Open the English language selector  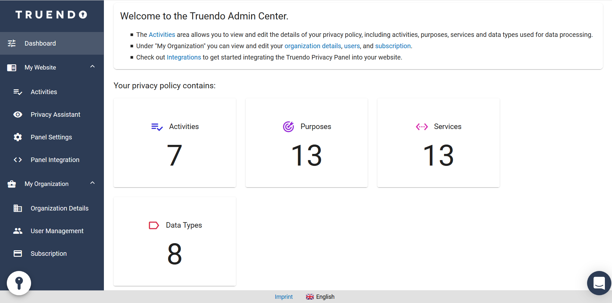pyautogui.click(x=320, y=297)
